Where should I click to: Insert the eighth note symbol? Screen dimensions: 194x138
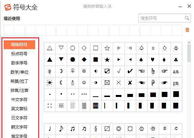point(61,129)
